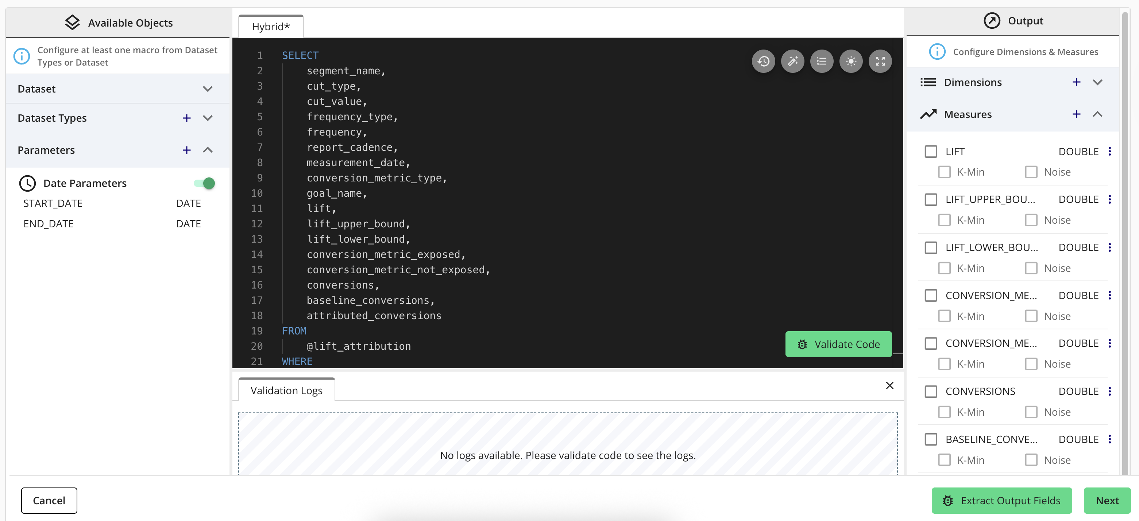Screen dimensions: 1139x521
Task: Click the history icon in the code editor
Action: 763,61
